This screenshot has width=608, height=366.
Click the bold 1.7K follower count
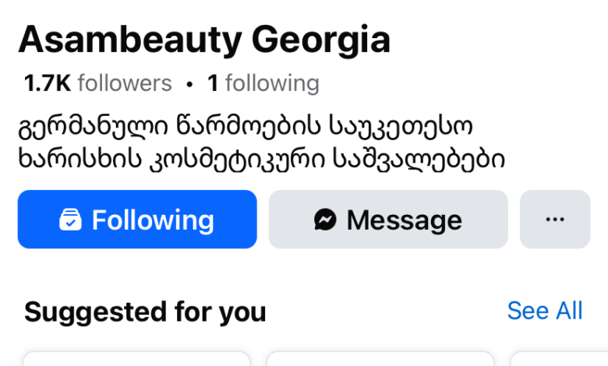coord(48,83)
